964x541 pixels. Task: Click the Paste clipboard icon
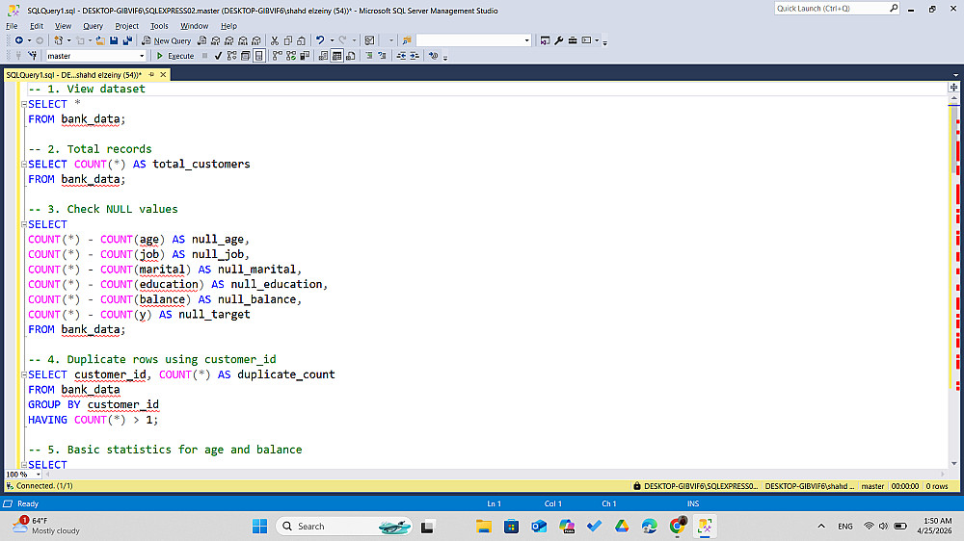pos(301,40)
